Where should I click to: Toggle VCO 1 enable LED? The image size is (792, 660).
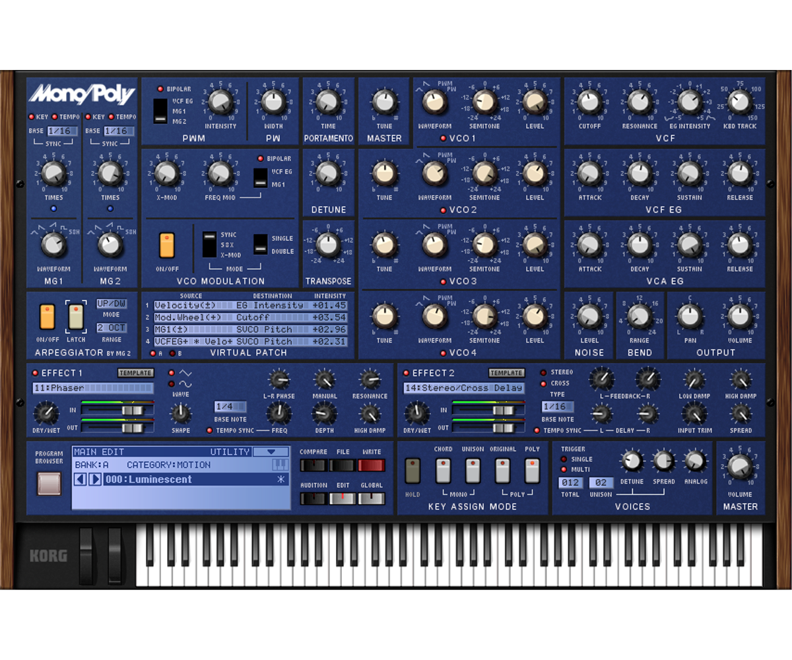pos(444,139)
